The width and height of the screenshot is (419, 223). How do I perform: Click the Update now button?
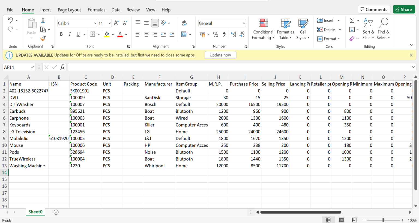tap(220, 55)
